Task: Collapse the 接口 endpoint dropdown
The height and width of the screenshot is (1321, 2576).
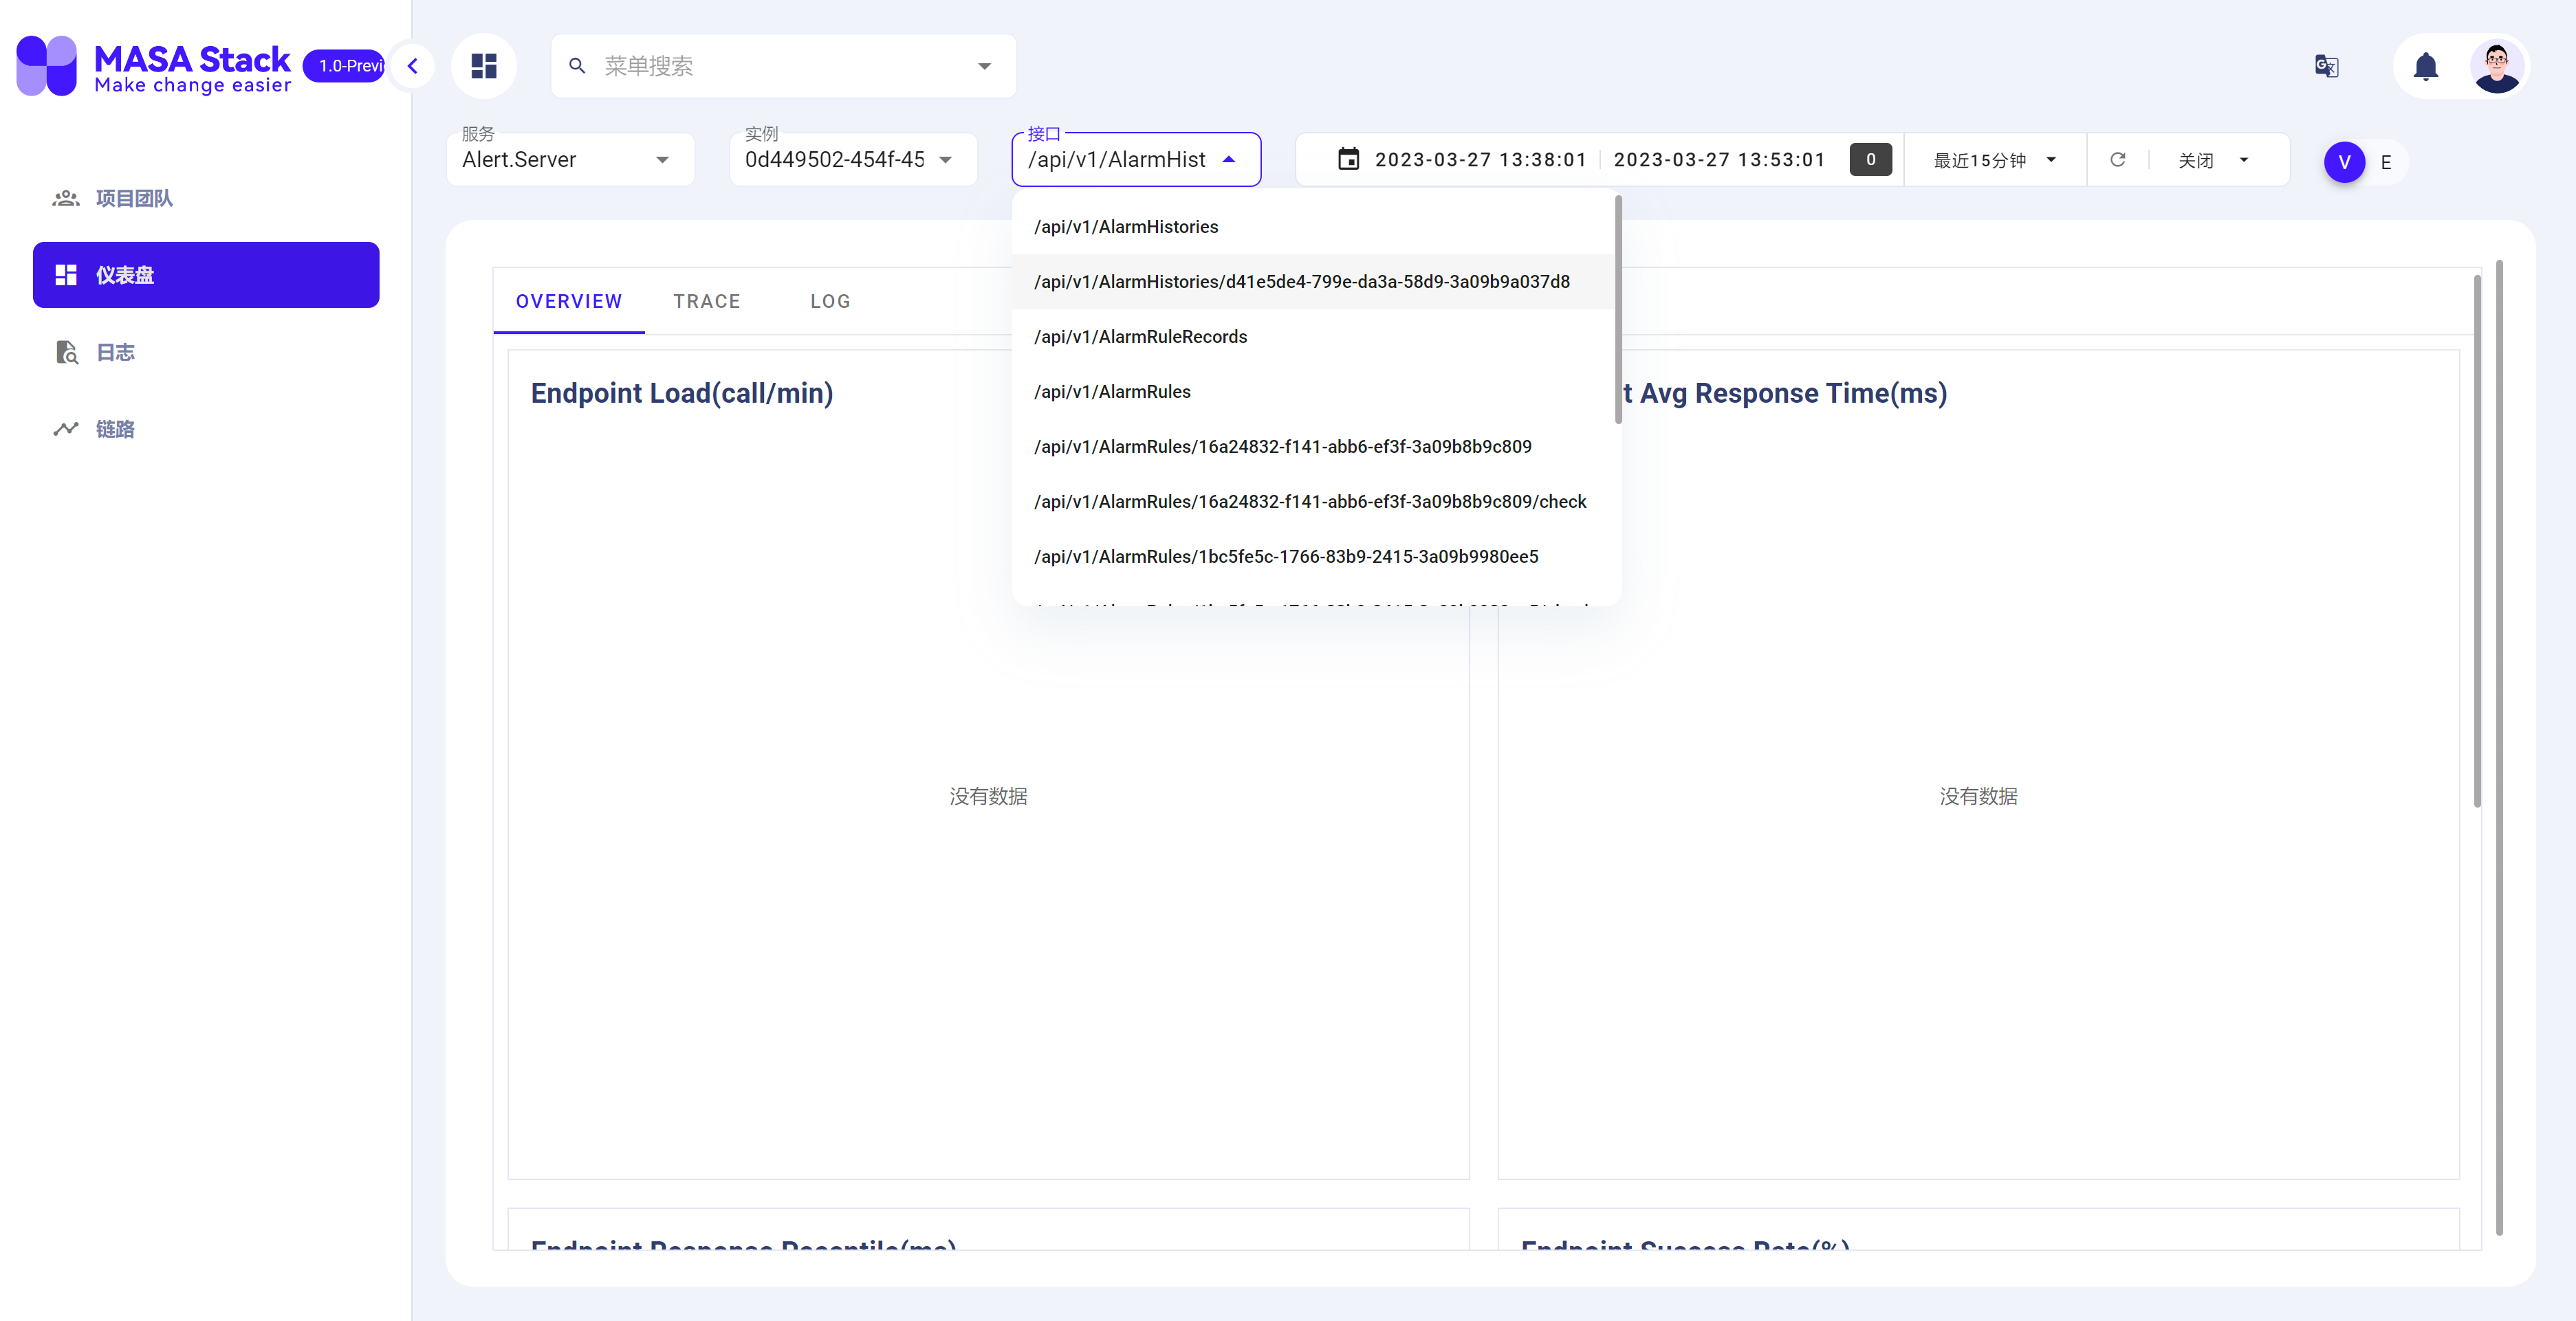Action: click(1229, 159)
